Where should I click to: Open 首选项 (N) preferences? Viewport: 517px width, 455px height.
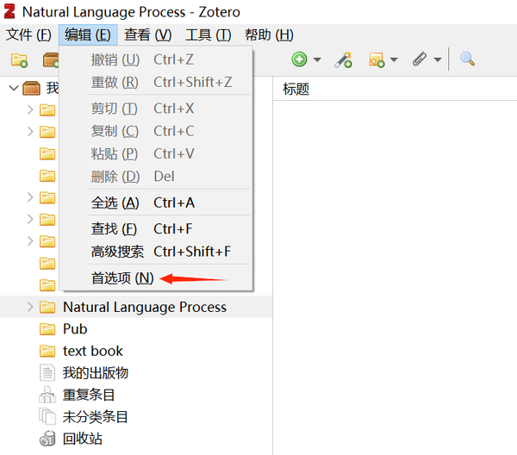tap(156, 278)
